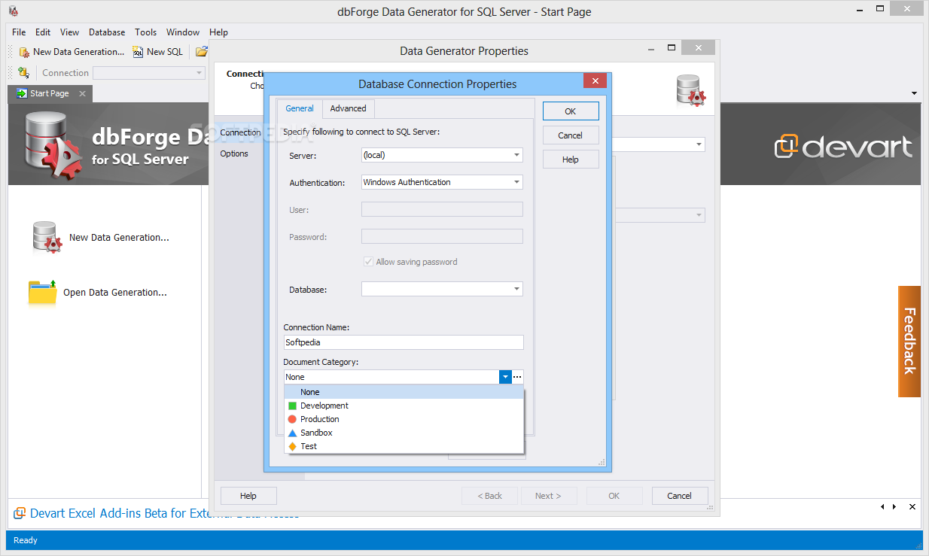This screenshot has height=556, width=929.
Task: Toggle Allow saving password checkbox
Action: click(368, 262)
